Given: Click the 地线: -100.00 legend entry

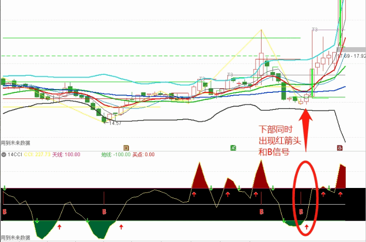Looking at the screenshot, I should click(x=116, y=155).
